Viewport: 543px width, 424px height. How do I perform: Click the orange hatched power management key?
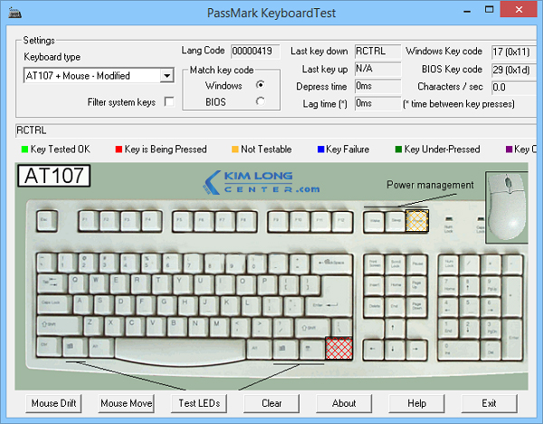pyautogui.click(x=417, y=219)
